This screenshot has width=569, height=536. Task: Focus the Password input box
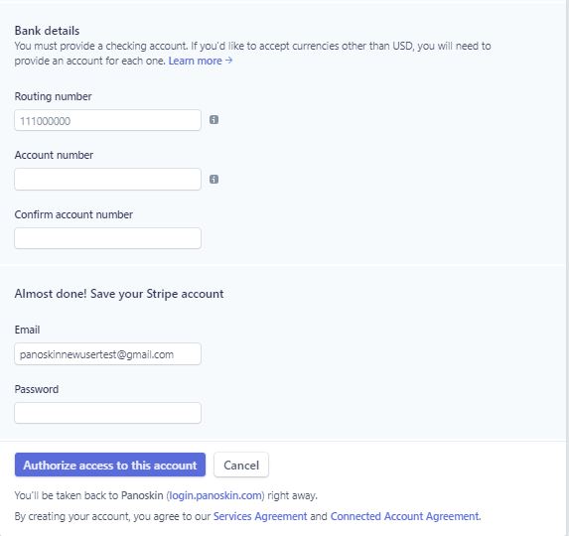108,413
